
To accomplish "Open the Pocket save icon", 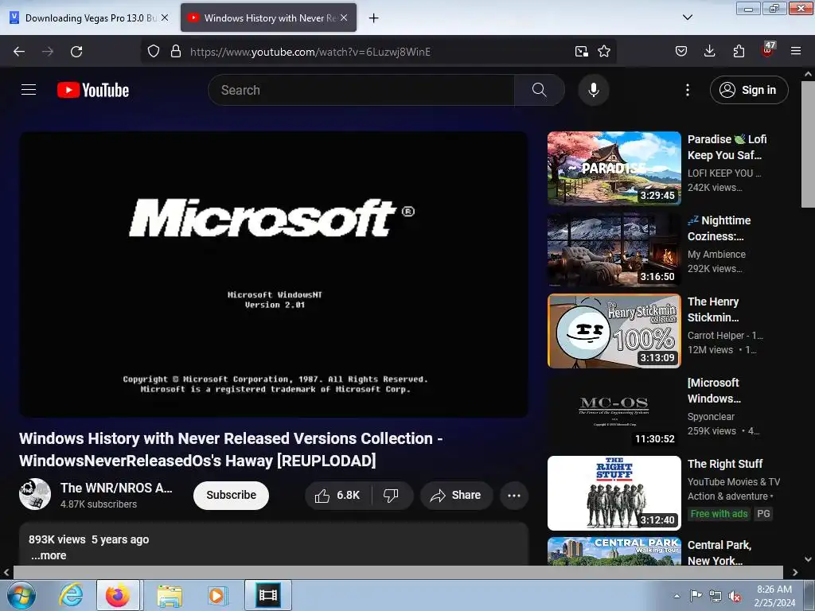I will click(681, 51).
